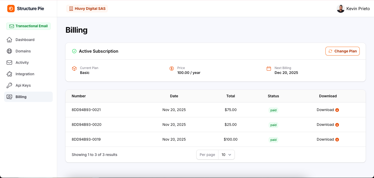The image size is (374, 178).
Task: Click the date of invoice 8DD94B93-0020
Action: [x=174, y=125]
